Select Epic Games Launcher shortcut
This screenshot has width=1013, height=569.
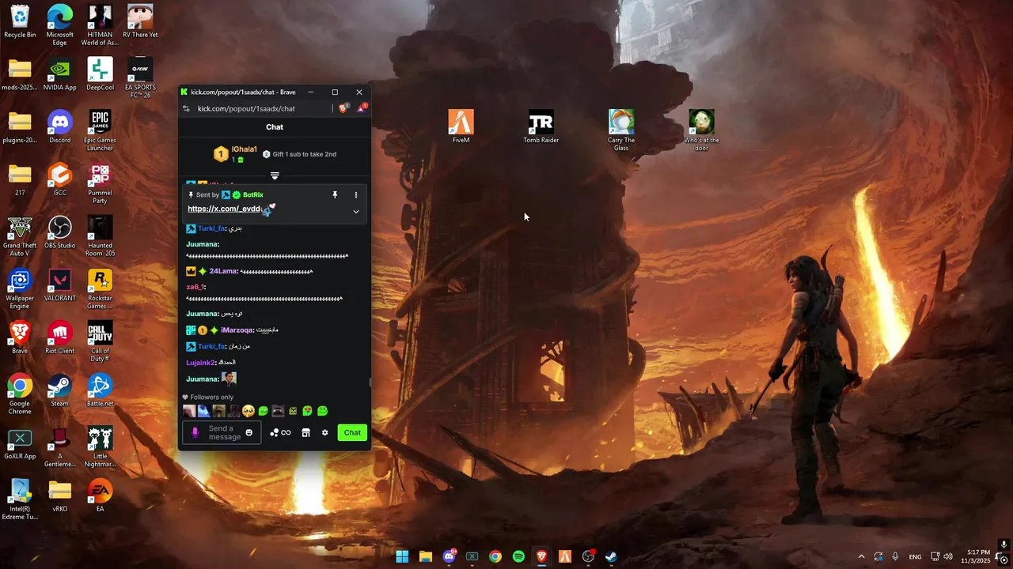pyautogui.click(x=100, y=131)
